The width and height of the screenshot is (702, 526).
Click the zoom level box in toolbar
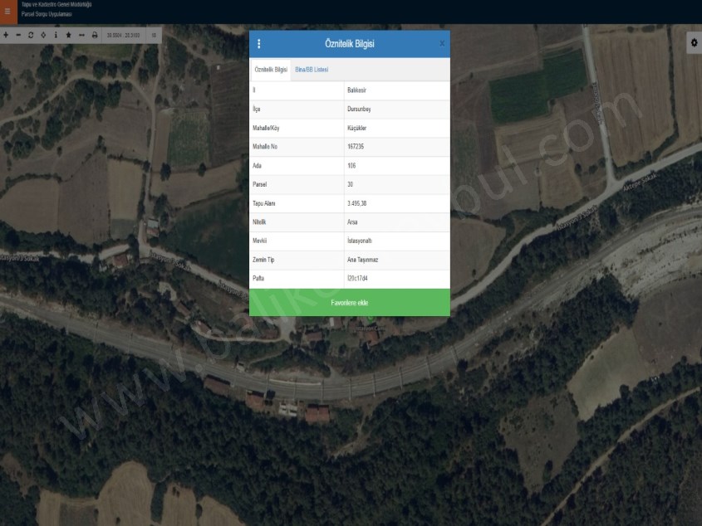154,36
